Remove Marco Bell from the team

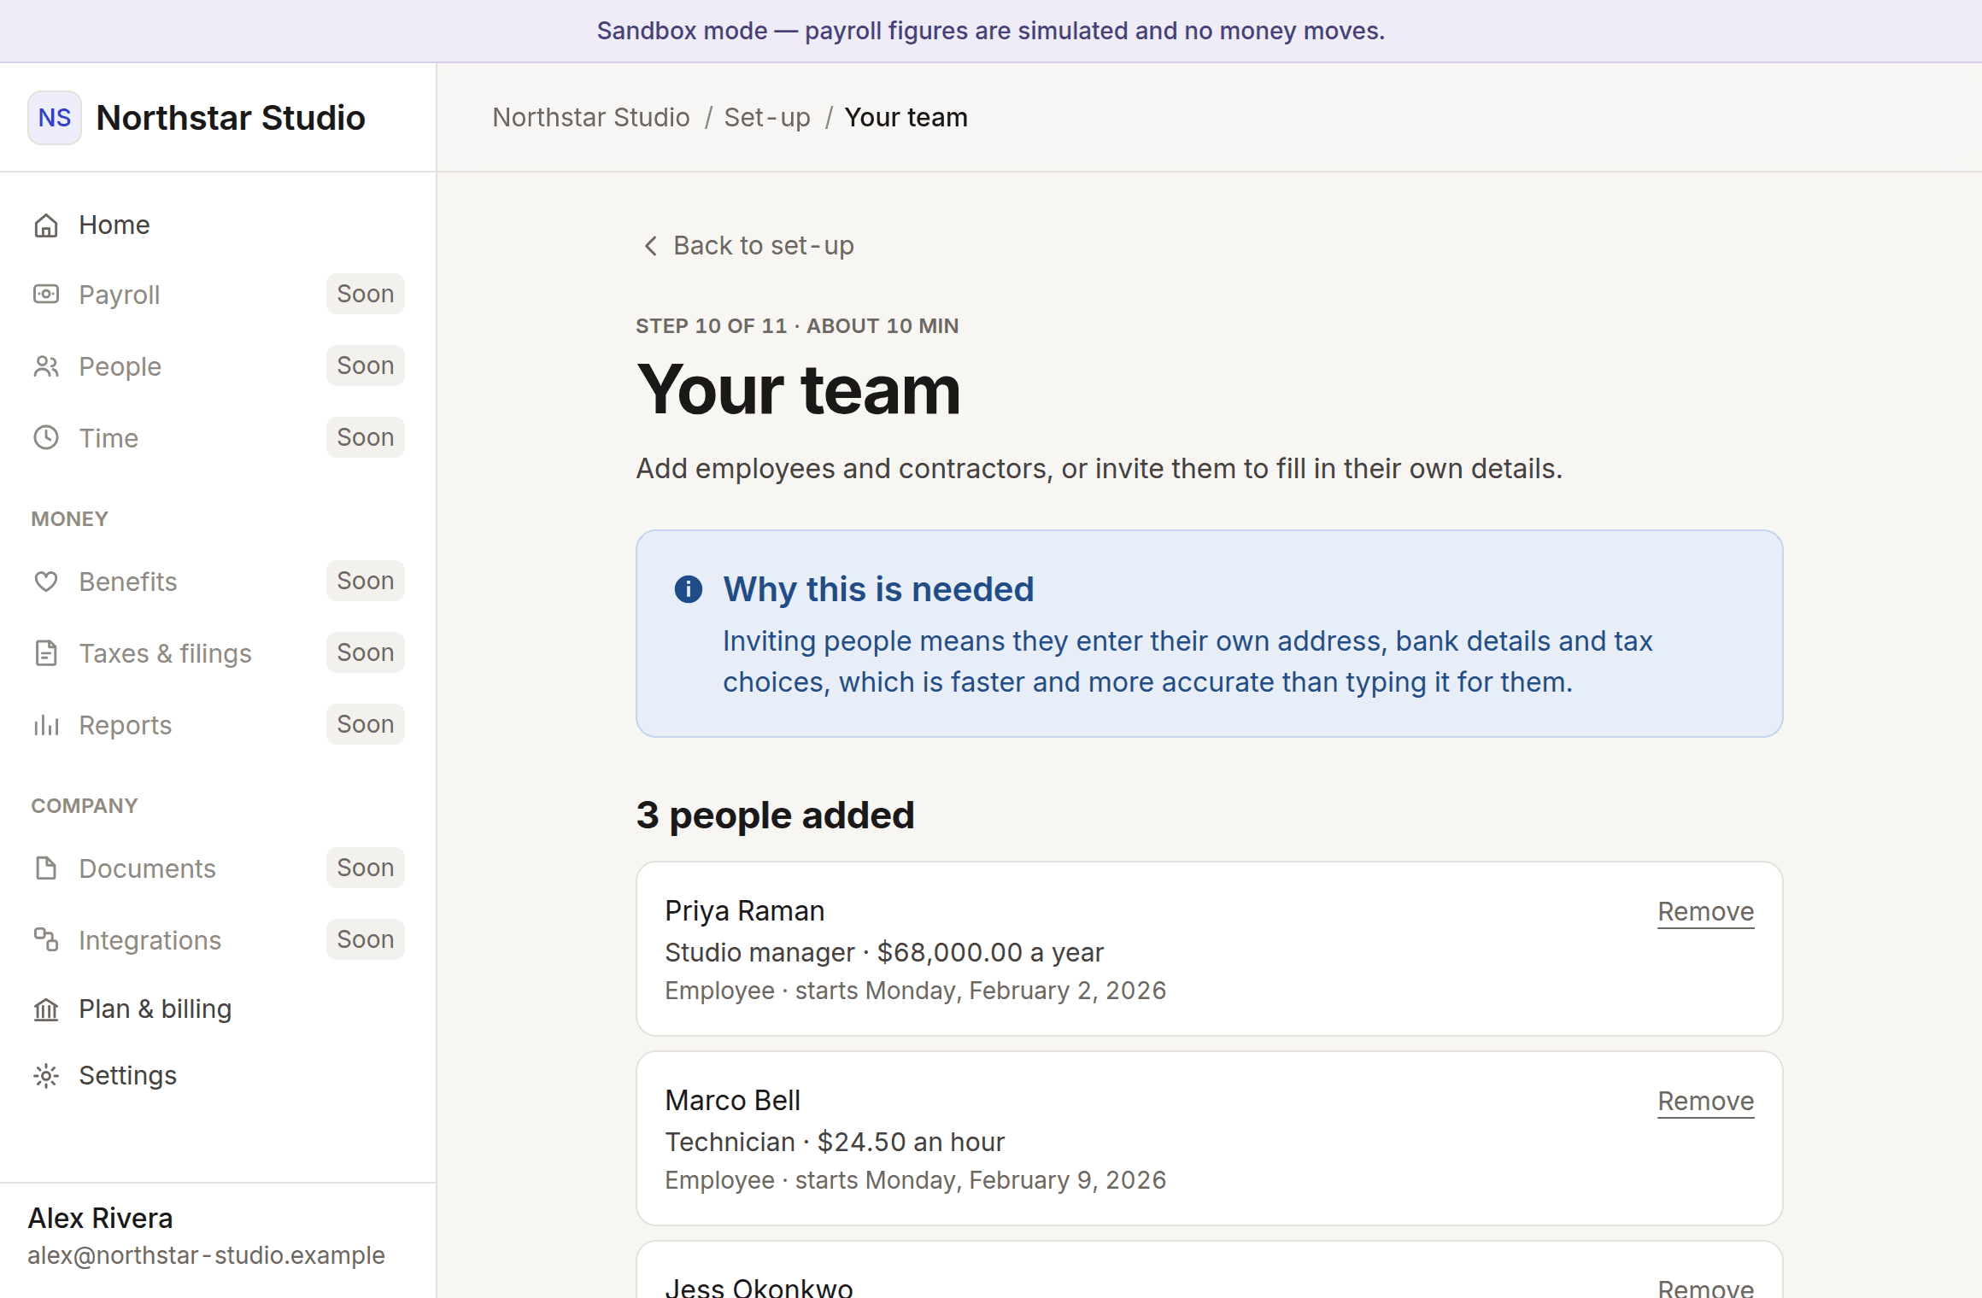pyautogui.click(x=1705, y=1102)
